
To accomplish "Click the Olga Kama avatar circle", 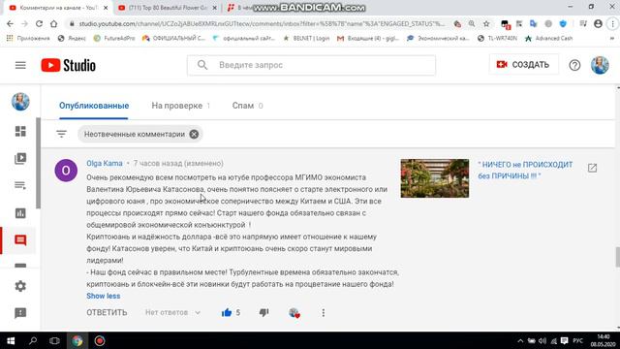I will (x=66, y=171).
